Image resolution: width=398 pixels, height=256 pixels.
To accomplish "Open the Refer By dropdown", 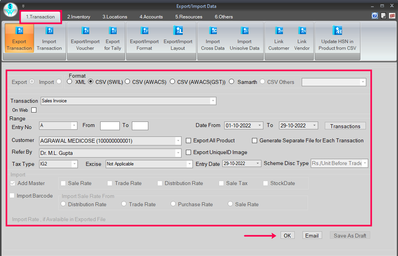I will point(178,153).
